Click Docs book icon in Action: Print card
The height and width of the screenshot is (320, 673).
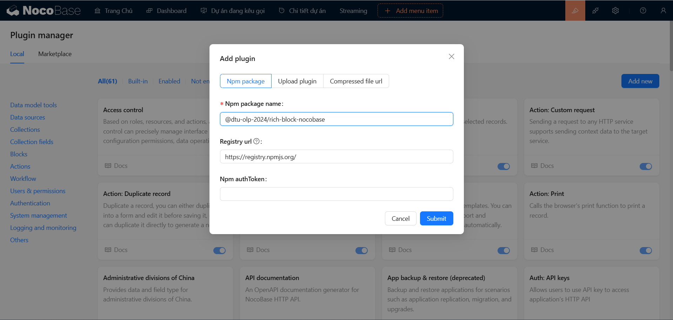click(534, 250)
